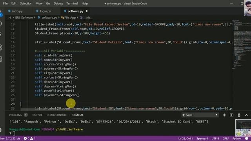
Task: Open Extensions view from the activity bar
Action: click(1, 59)
